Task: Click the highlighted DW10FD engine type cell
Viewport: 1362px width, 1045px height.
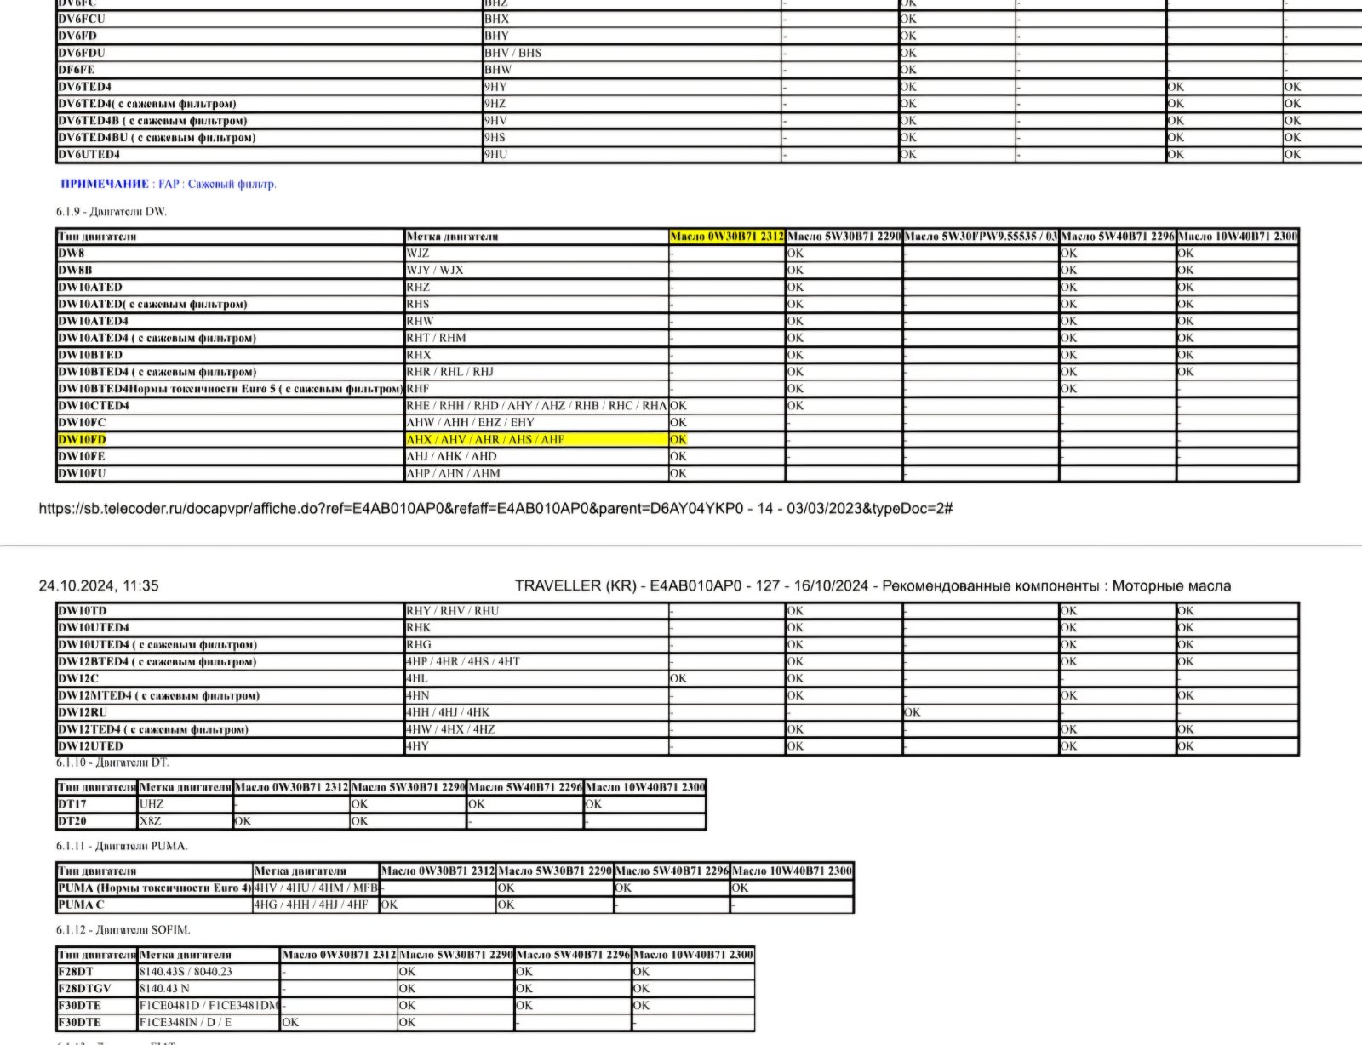Action: [x=230, y=440]
